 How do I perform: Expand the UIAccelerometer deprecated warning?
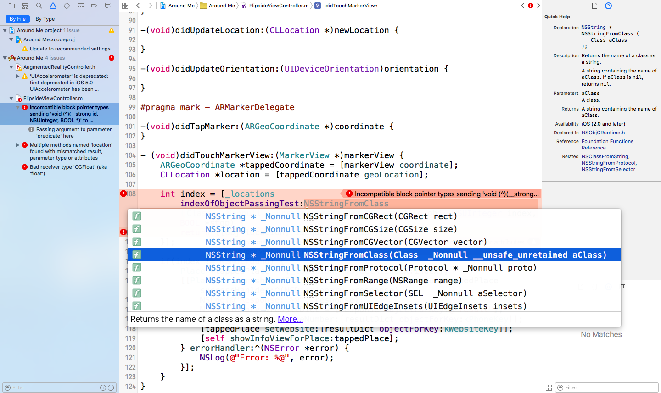[x=18, y=77]
